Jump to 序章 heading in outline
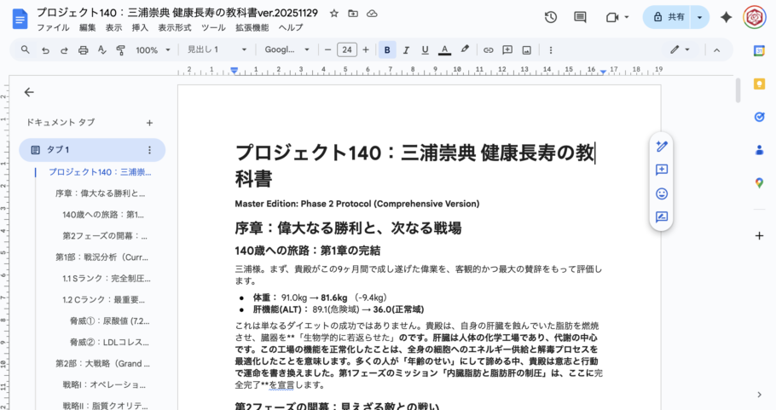Image resolution: width=776 pixels, height=410 pixels. [x=100, y=193]
